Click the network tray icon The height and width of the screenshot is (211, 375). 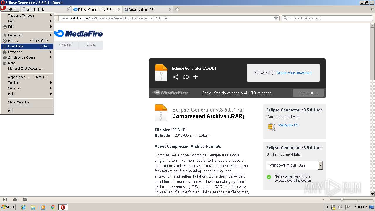[x=333, y=207]
